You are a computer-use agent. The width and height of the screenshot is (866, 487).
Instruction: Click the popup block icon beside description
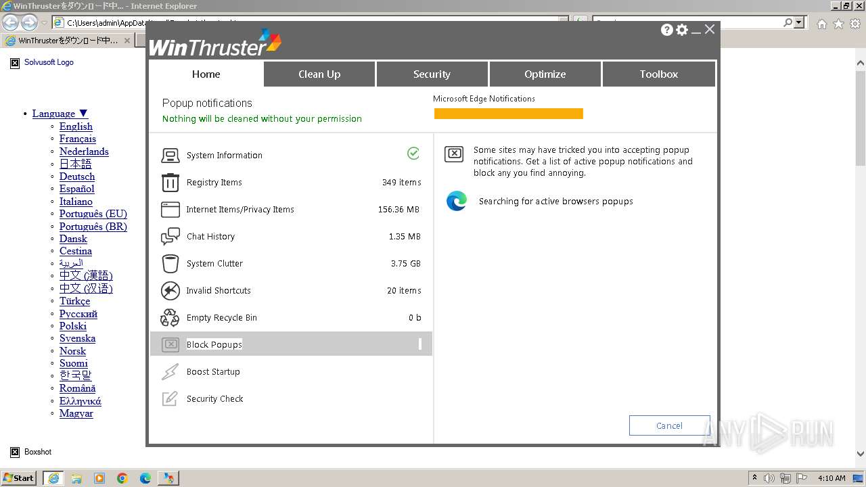(454, 154)
